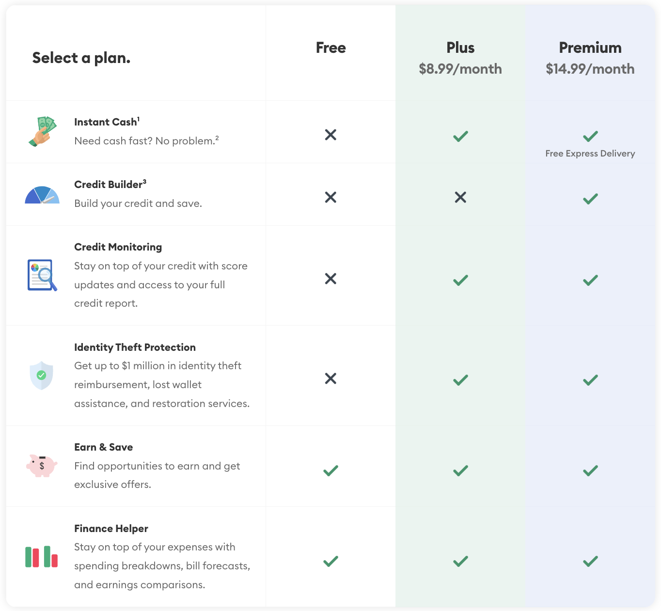Click the Earn & Save piggy bank icon

42,466
